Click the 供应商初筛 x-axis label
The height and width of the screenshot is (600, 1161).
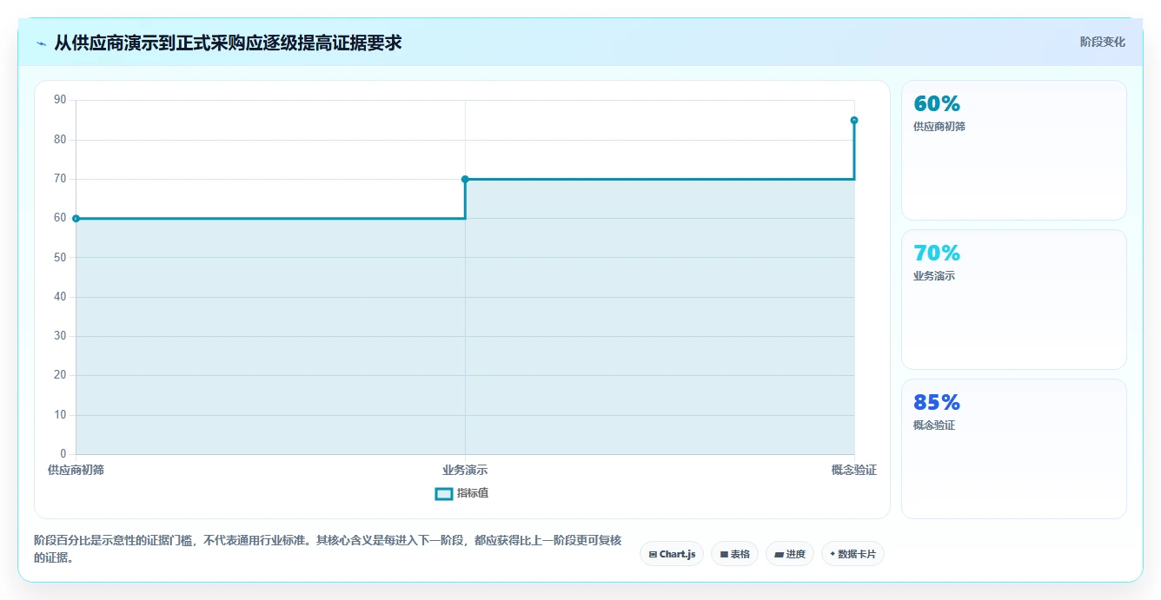click(x=76, y=470)
